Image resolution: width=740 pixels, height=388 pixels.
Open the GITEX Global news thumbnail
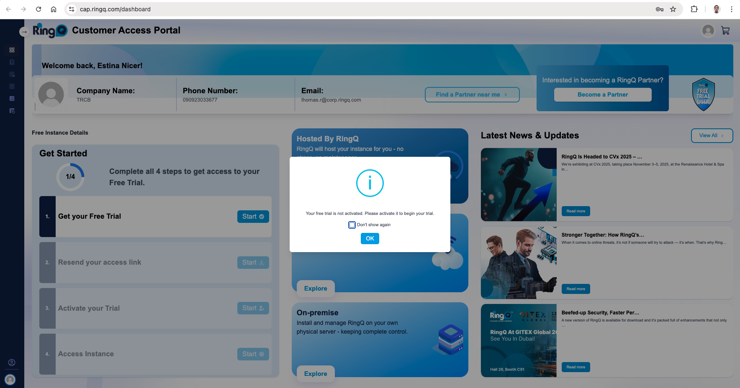pos(519,341)
